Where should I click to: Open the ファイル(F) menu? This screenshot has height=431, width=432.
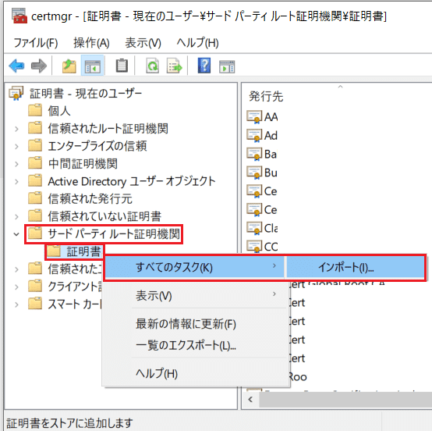pyautogui.click(x=36, y=43)
